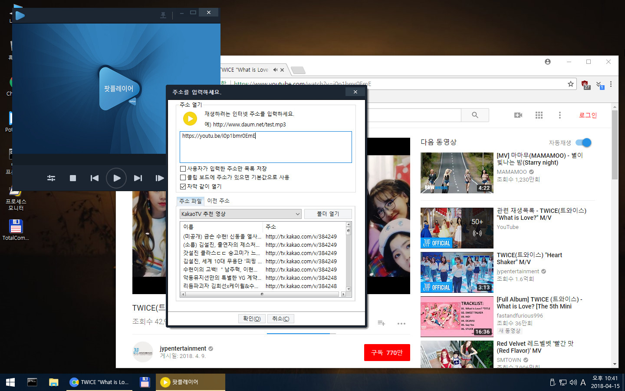Screen dimensions: 625x391
Task: Open the PotPlayer equalizer control panel icon
Action: (x=51, y=178)
